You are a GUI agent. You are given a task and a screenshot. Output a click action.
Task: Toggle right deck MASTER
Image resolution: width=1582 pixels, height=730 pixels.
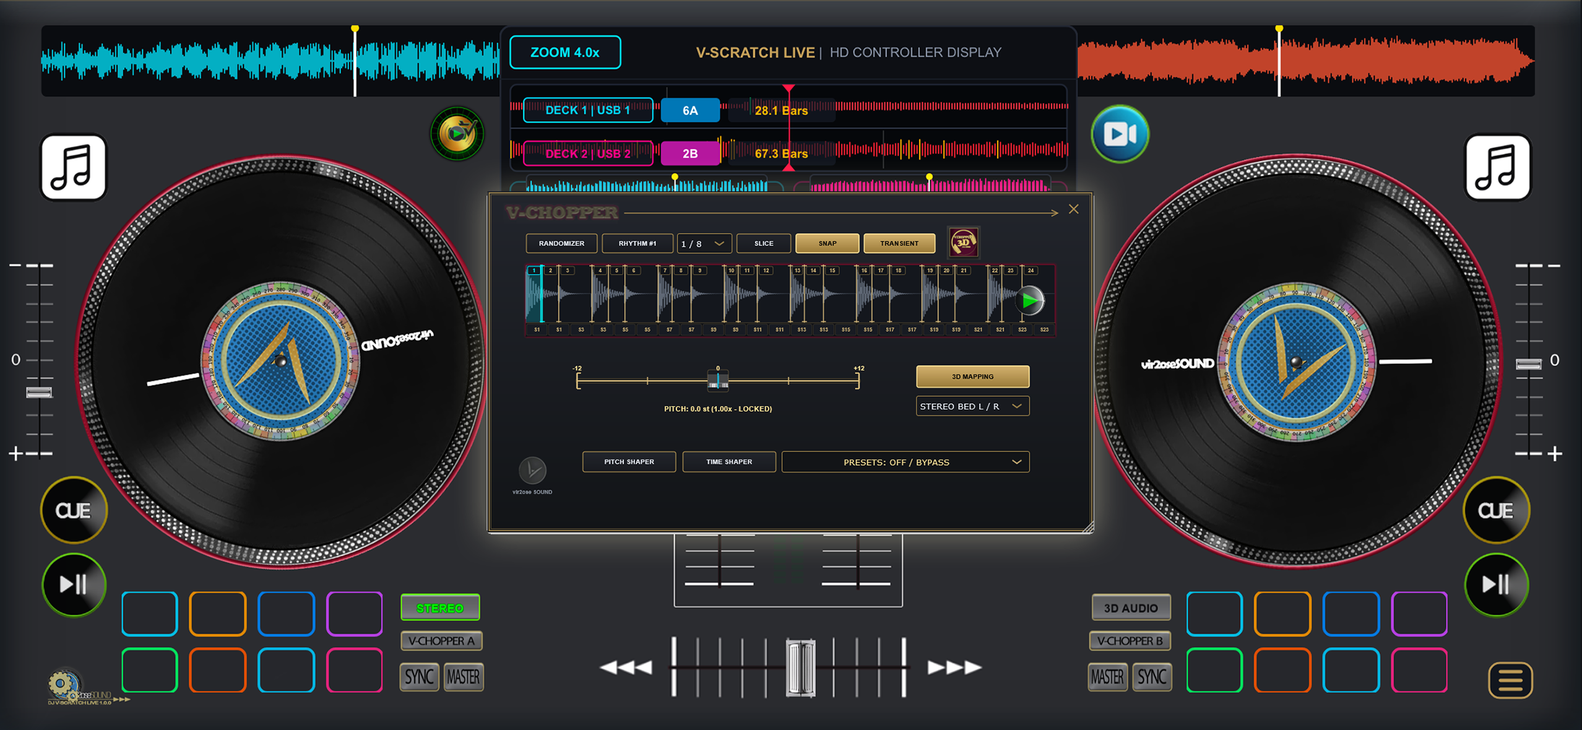pyautogui.click(x=1107, y=677)
